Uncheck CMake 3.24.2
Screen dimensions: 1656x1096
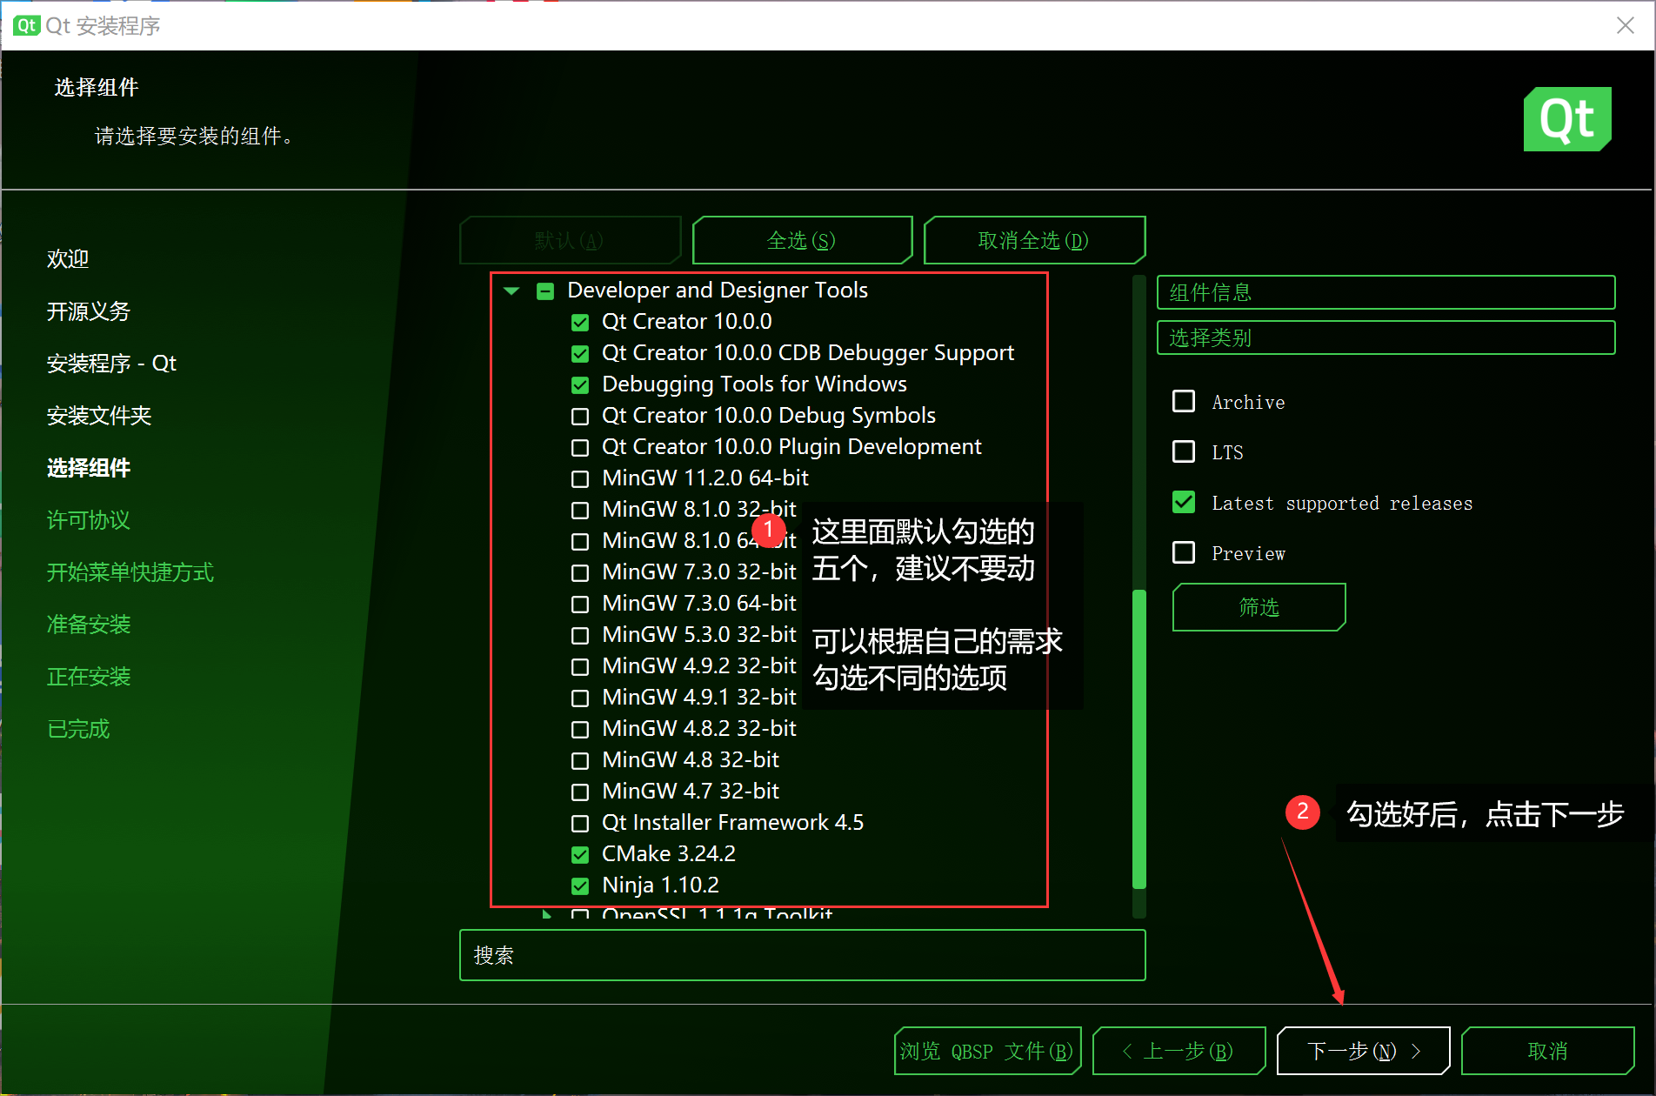[x=580, y=854]
